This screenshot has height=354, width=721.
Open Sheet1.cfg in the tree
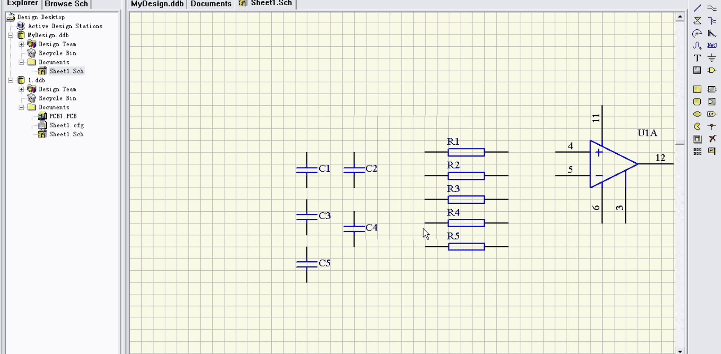66,125
